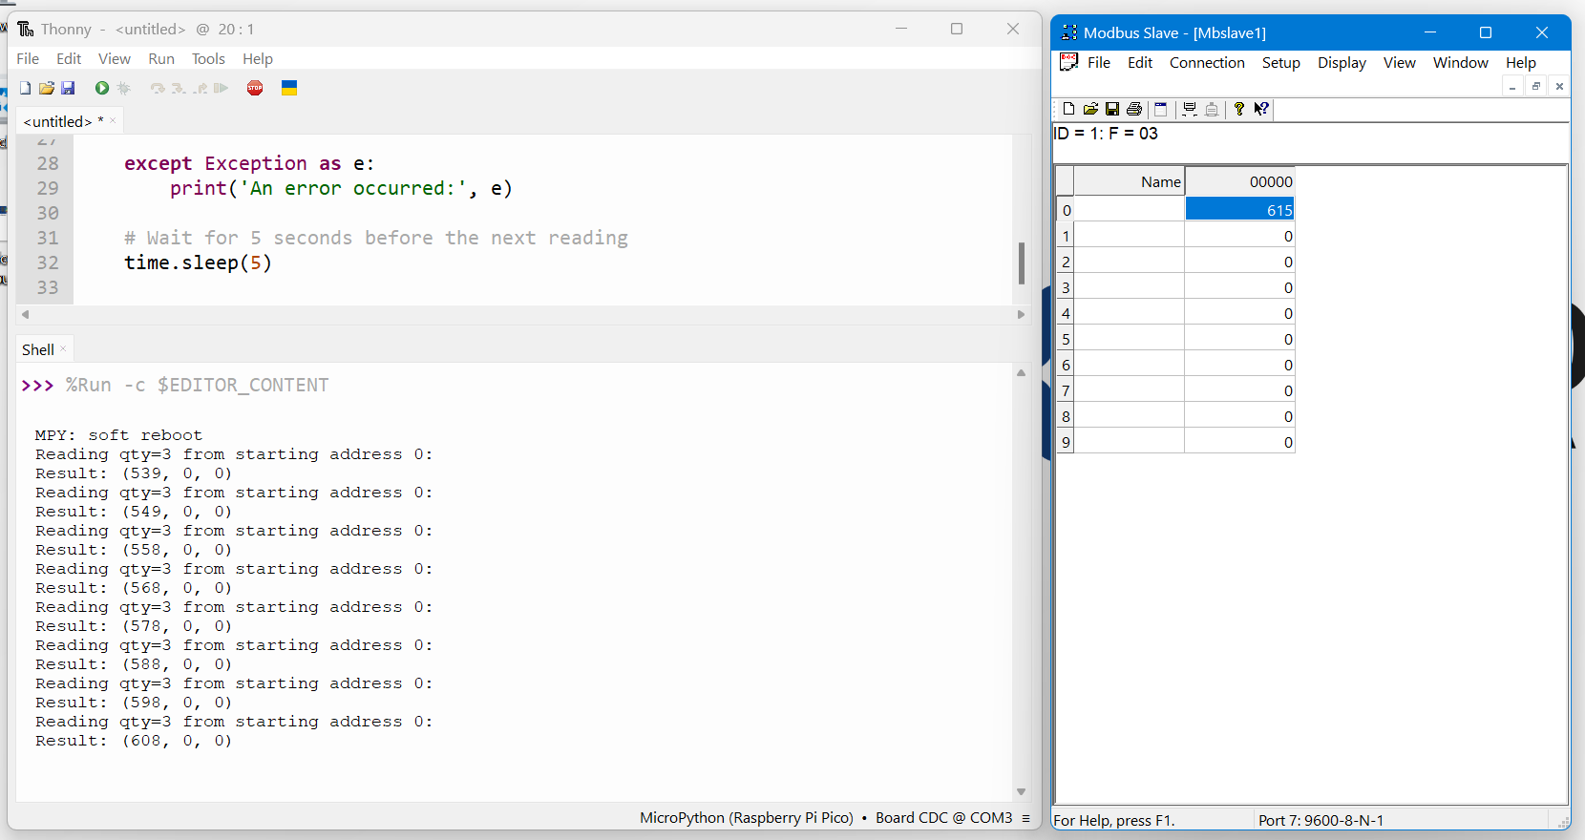This screenshot has height=840, width=1585.
Task: Select register 0 cell showing 615
Action: tap(1239, 210)
